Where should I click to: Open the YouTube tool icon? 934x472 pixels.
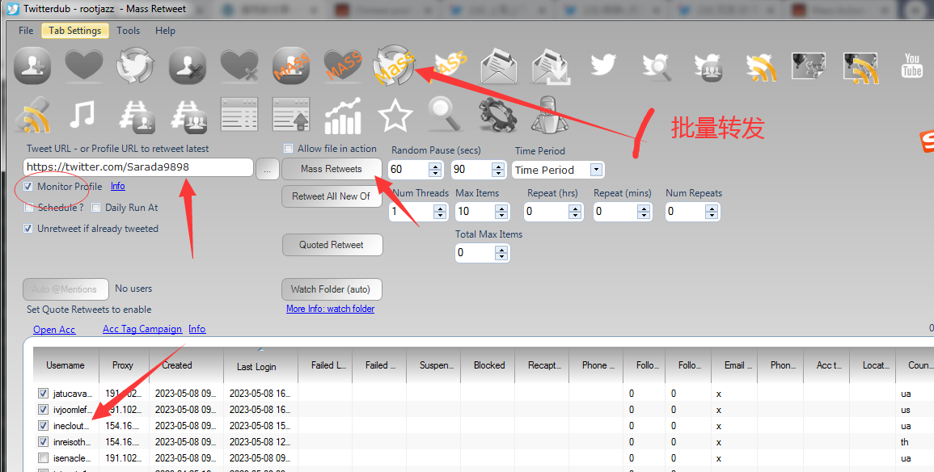coord(911,65)
